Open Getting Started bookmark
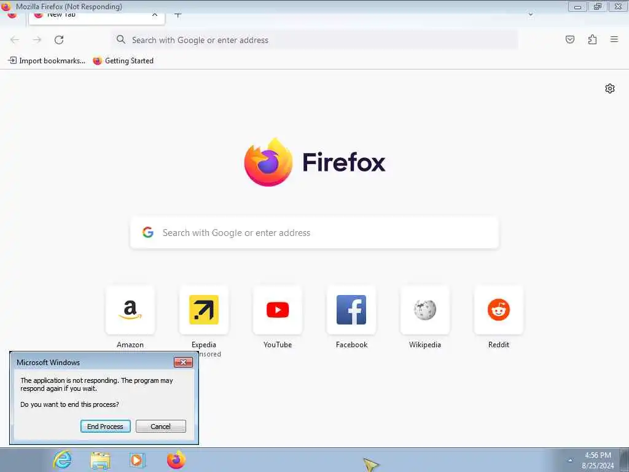The image size is (629, 472). (x=123, y=61)
